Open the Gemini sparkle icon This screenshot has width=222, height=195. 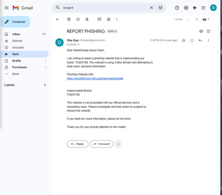coord(194,8)
